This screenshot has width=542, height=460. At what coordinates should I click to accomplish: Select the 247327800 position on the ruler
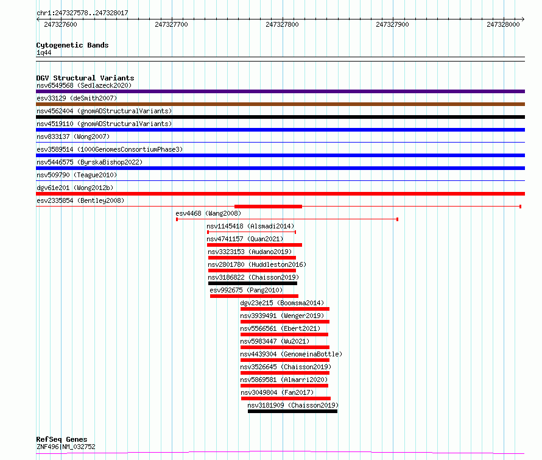(x=282, y=24)
